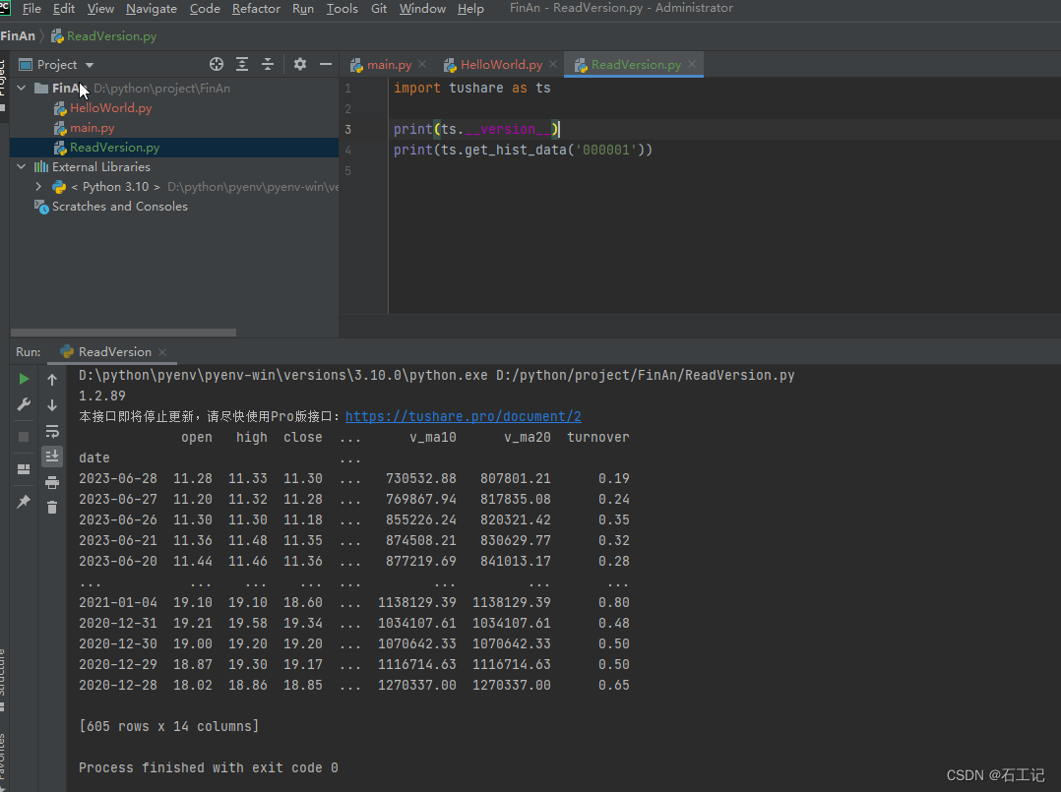The width and height of the screenshot is (1061, 792).
Task: Hide the Project tool window
Action: tap(326, 64)
